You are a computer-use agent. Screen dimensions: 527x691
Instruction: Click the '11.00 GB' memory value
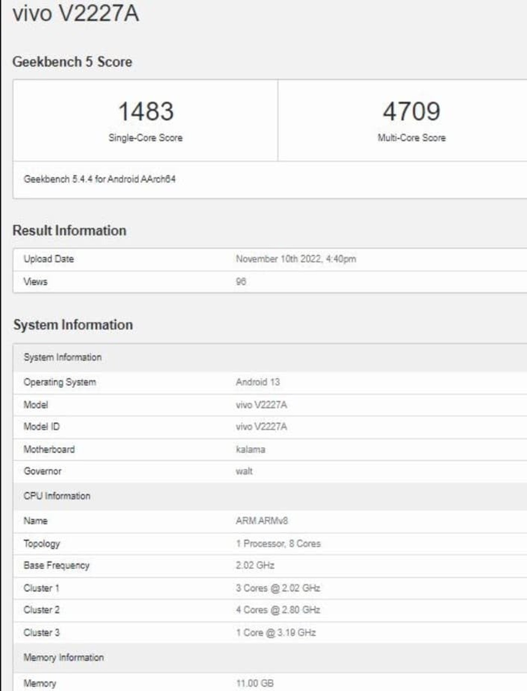tap(255, 683)
